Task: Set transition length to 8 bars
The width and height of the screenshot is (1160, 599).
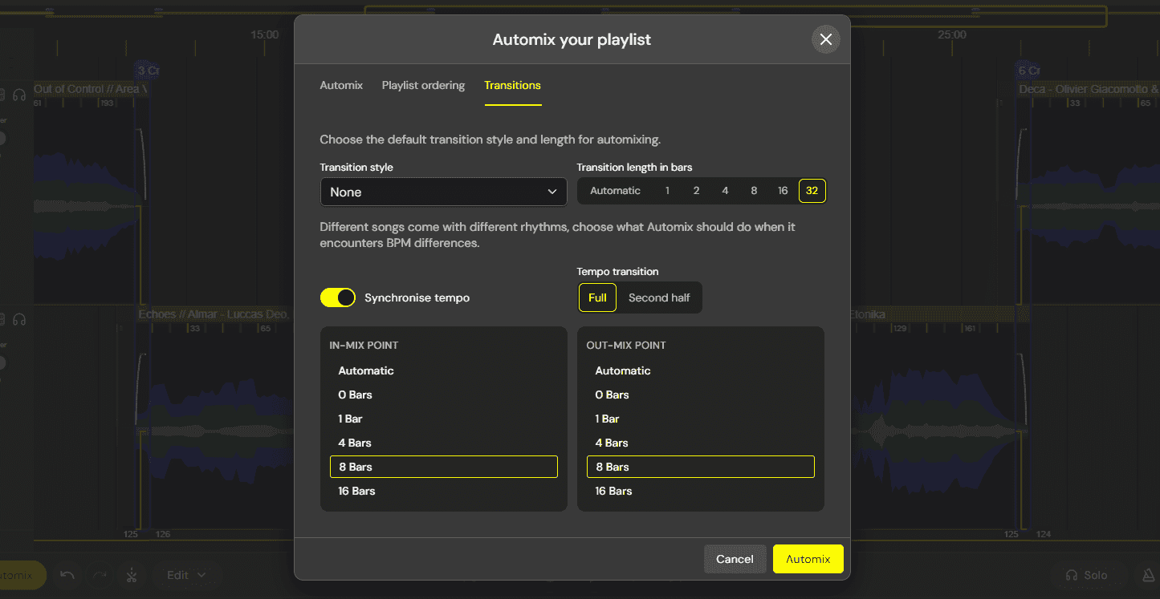Action: tap(754, 190)
